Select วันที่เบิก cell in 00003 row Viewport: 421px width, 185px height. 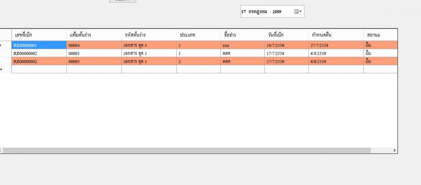coord(287,53)
